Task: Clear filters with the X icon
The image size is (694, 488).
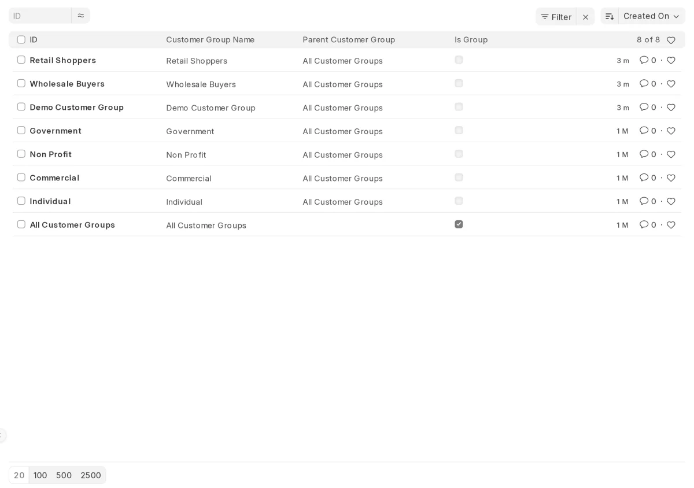Action: (x=585, y=17)
